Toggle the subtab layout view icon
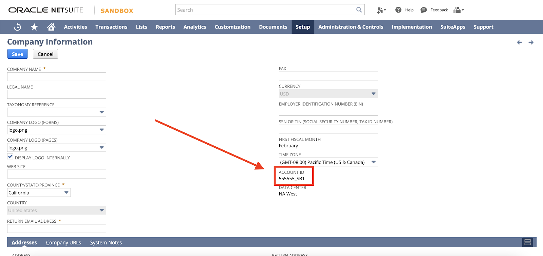 coord(527,242)
